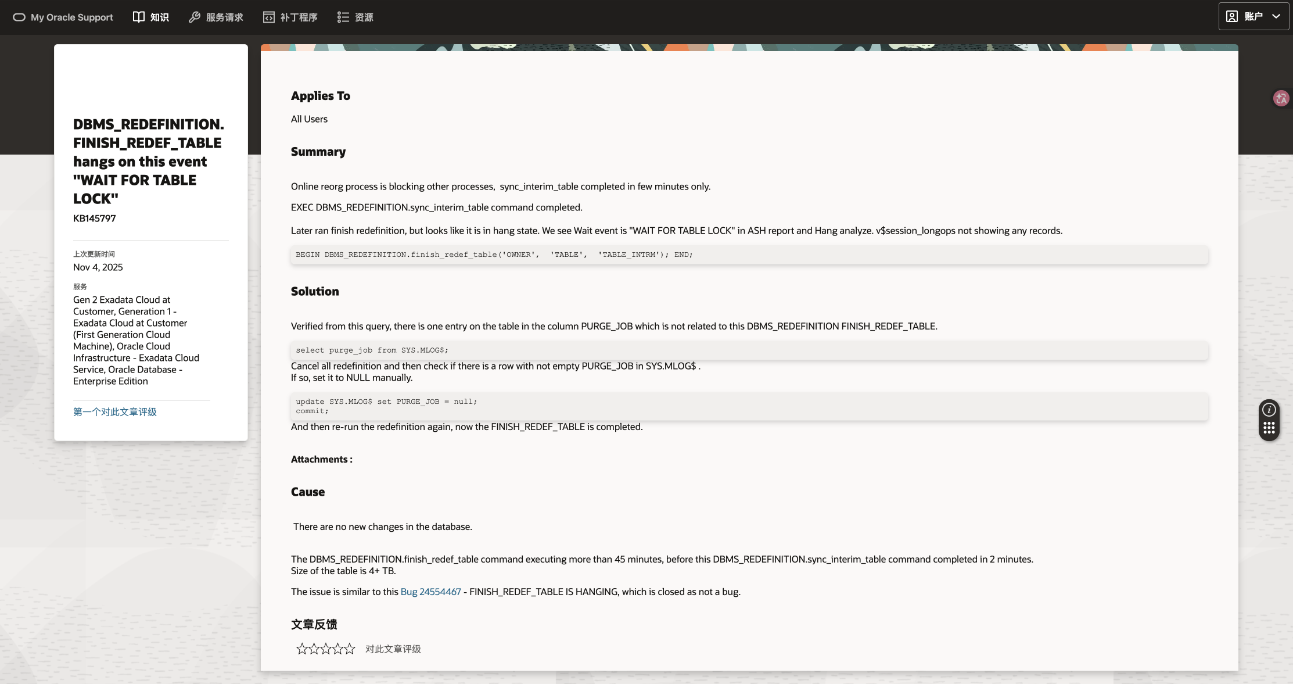Open the 知识 menu

(151, 17)
